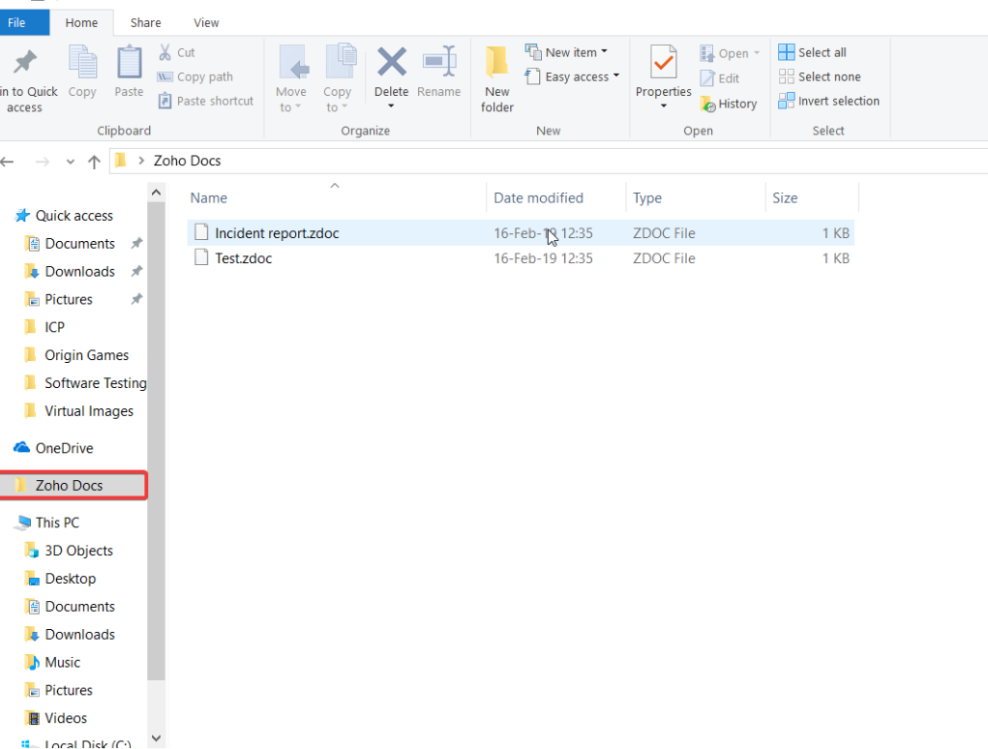This screenshot has height=749, width=988.
Task: Go up one folder level
Action: (94, 162)
